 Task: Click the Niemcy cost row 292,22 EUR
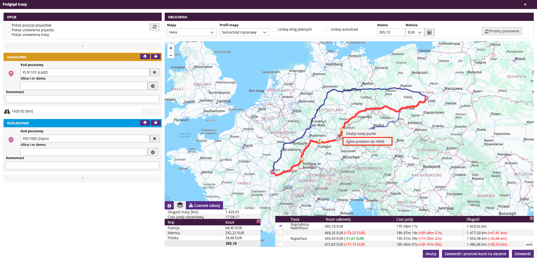pos(212,233)
